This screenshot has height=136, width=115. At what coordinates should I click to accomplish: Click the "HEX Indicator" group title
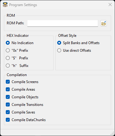point(18,36)
